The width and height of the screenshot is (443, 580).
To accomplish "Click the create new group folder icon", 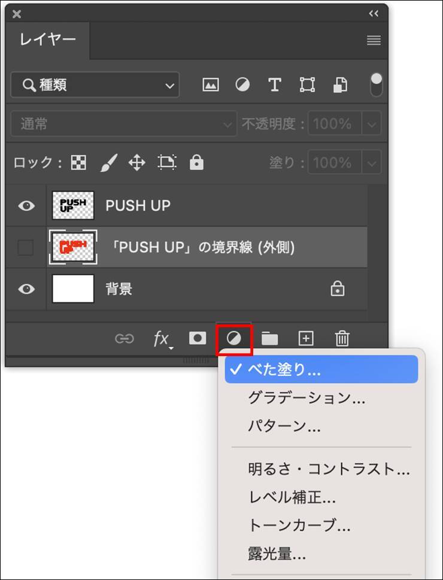I will coord(270,339).
